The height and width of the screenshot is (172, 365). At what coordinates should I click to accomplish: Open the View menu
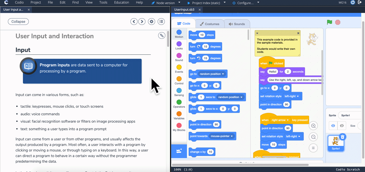point(89,3)
